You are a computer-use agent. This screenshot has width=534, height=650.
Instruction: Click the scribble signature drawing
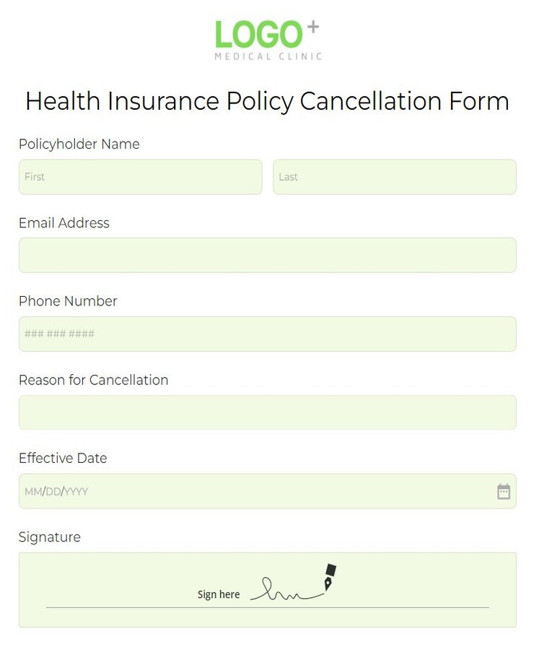(289, 589)
